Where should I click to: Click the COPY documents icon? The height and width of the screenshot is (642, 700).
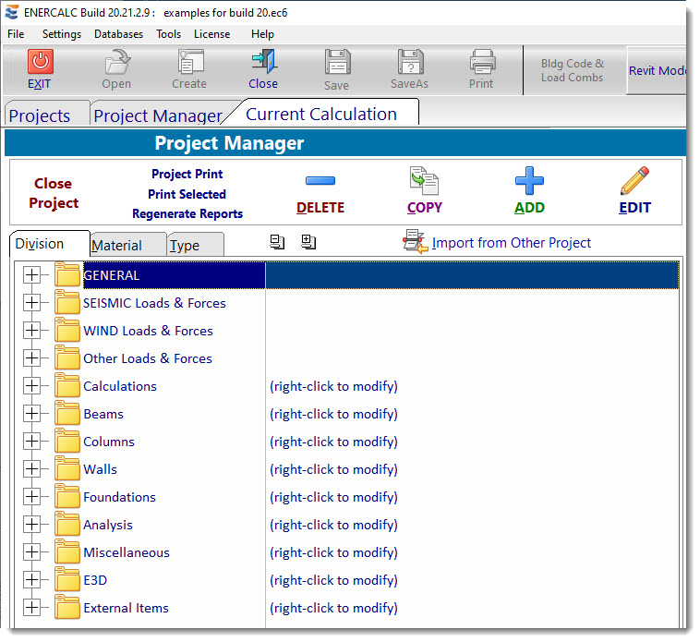pyautogui.click(x=424, y=181)
